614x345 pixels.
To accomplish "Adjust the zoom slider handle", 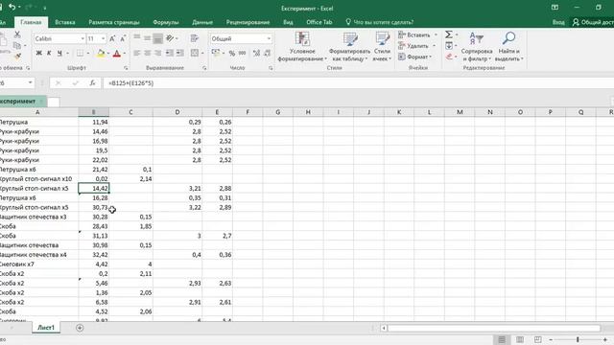I will 578,339.
